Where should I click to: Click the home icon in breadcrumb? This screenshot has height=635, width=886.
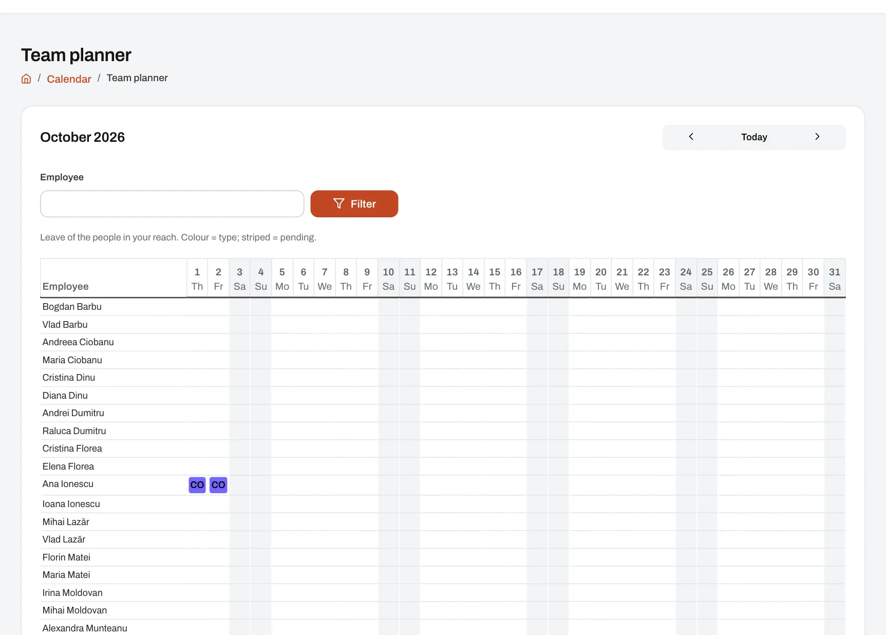click(x=26, y=79)
